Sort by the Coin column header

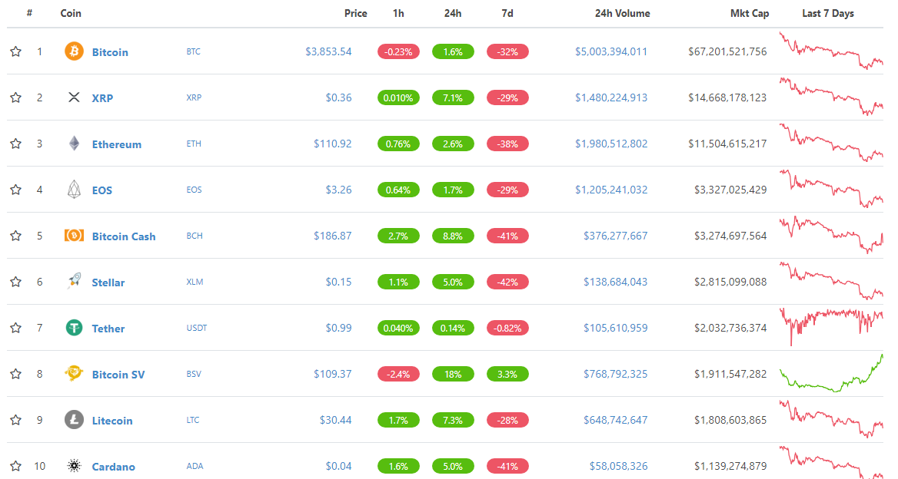click(x=71, y=13)
